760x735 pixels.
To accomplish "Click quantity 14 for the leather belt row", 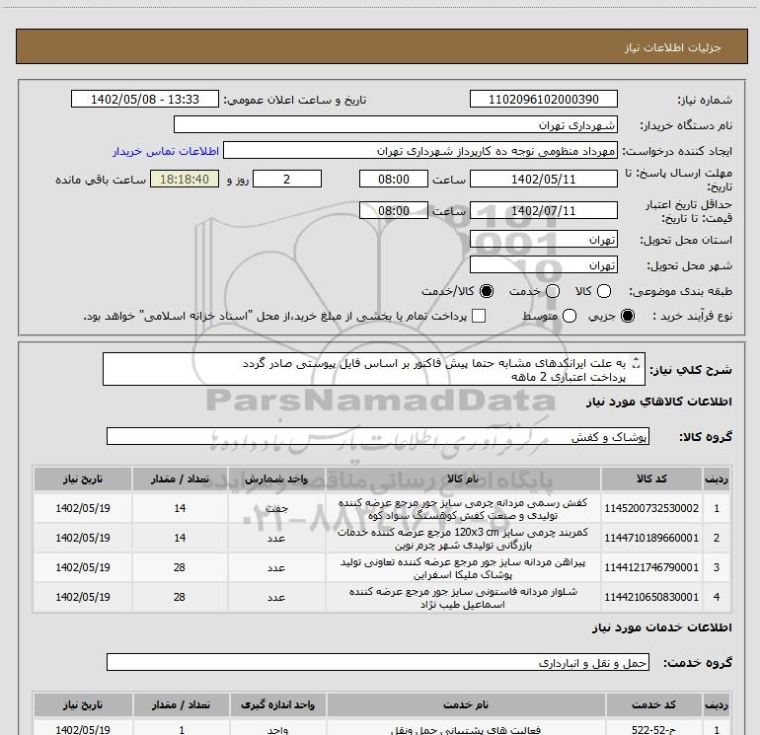I will pyautogui.click(x=180, y=538).
